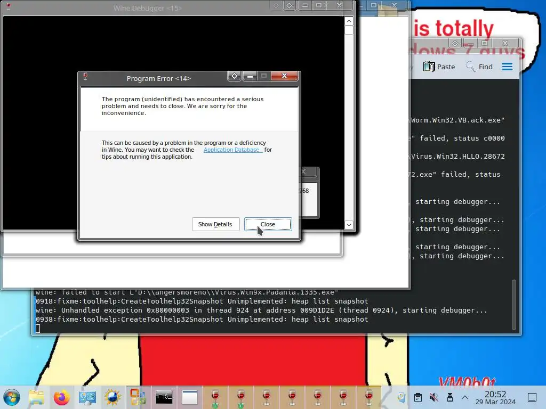Open the Start menu orb
The image size is (546, 409).
(x=12, y=397)
